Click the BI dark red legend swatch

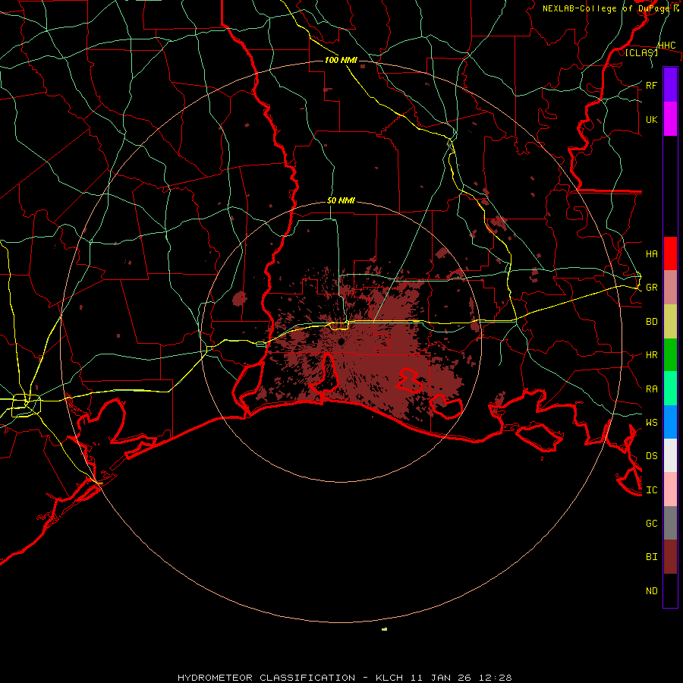[670, 557]
